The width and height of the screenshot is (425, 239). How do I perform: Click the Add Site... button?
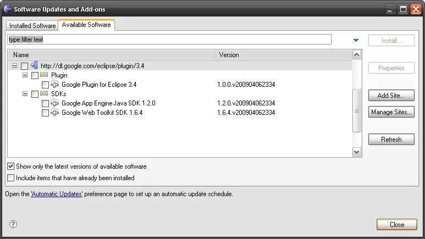(391, 96)
